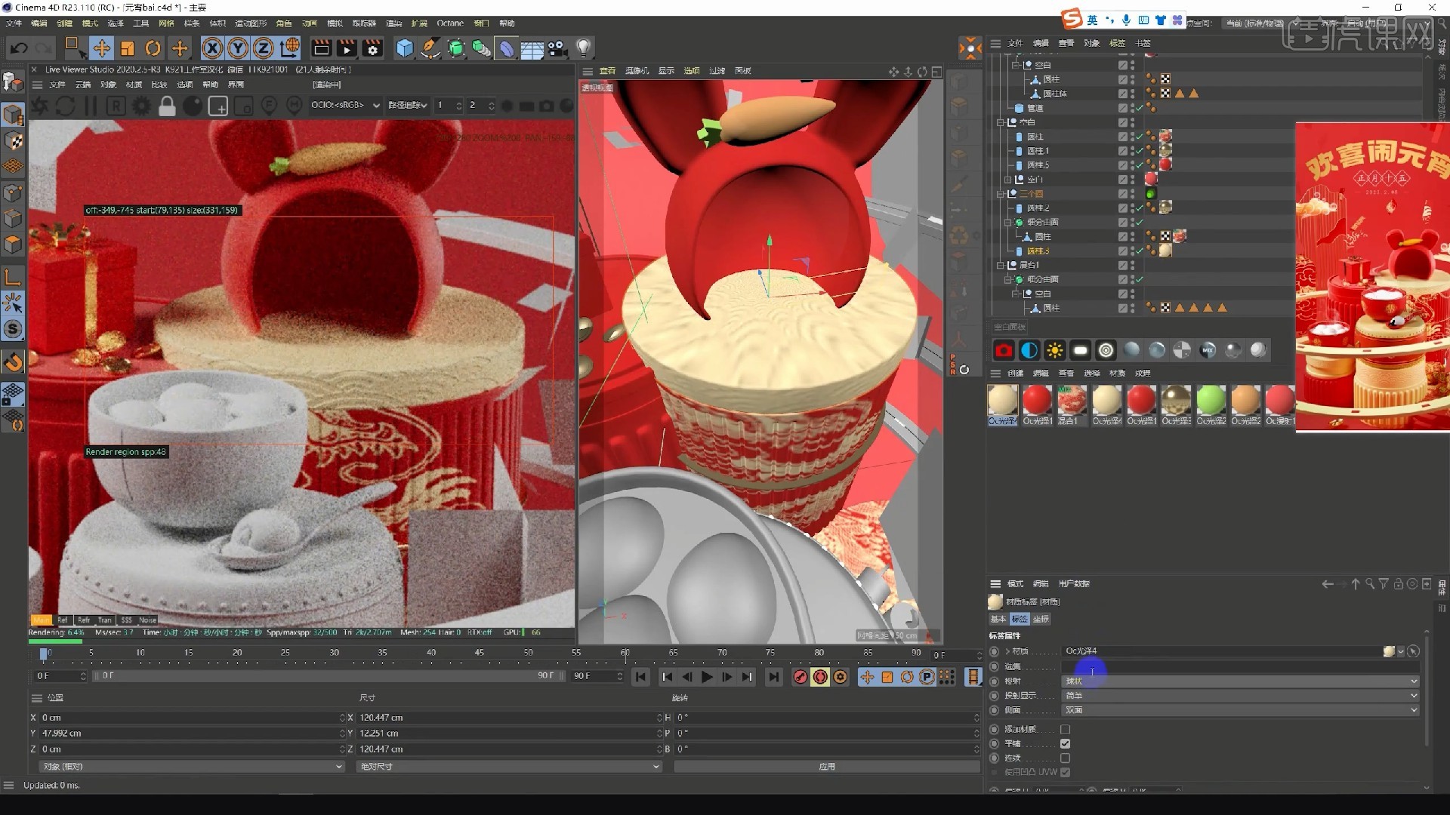Image resolution: width=1450 pixels, height=815 pixels.
Task: Switch to the 坐标 tab in attributes
Action: click(1041, 619)
